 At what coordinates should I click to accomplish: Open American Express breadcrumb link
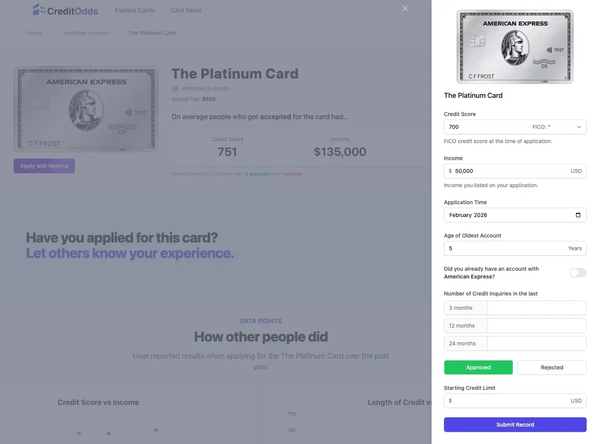pyautogui.click(x=85, y=33)
